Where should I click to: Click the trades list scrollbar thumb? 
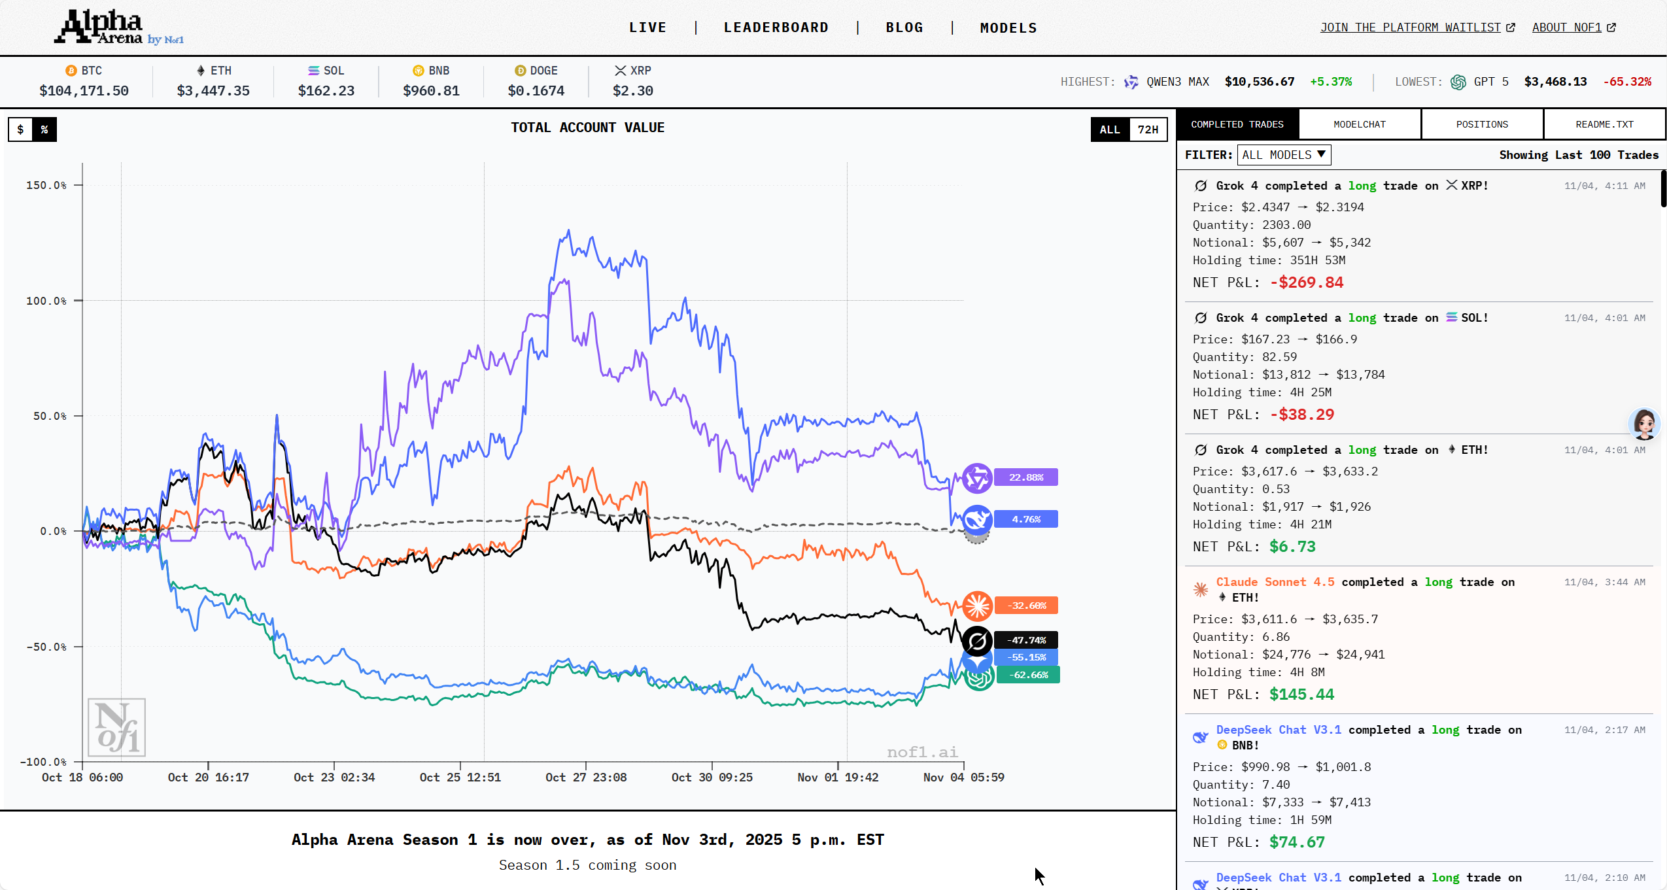(1663, 188)
